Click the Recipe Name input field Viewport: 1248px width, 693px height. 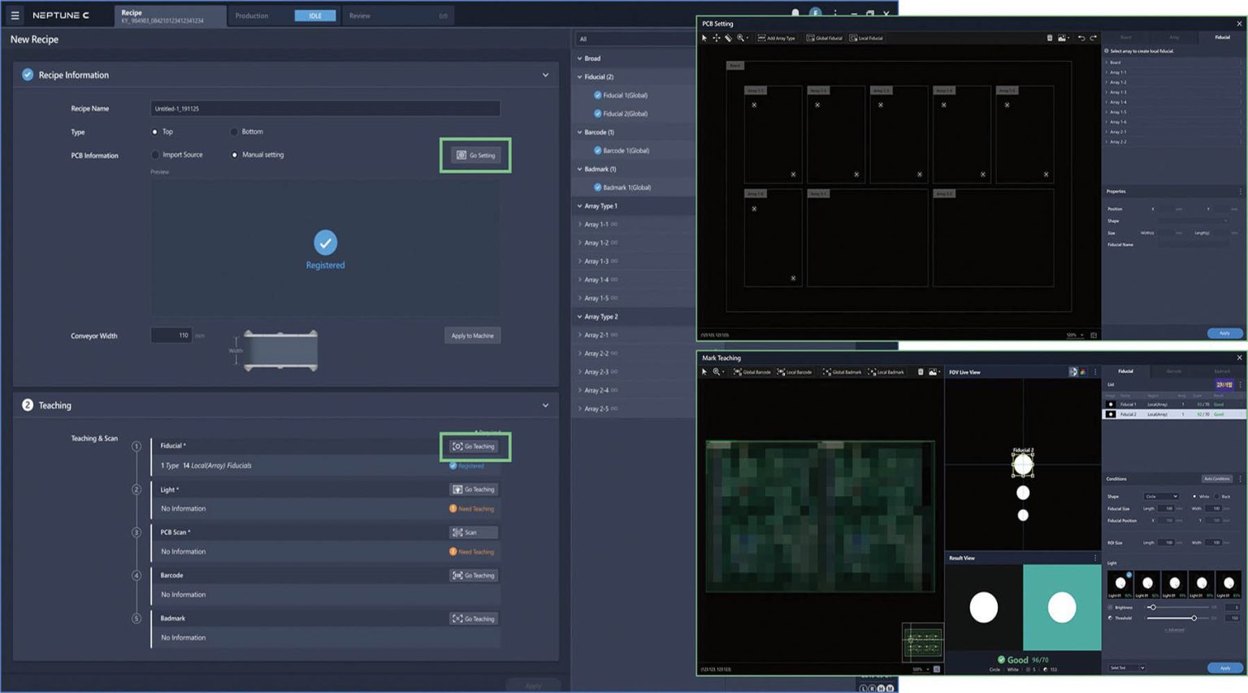[325, 108]
